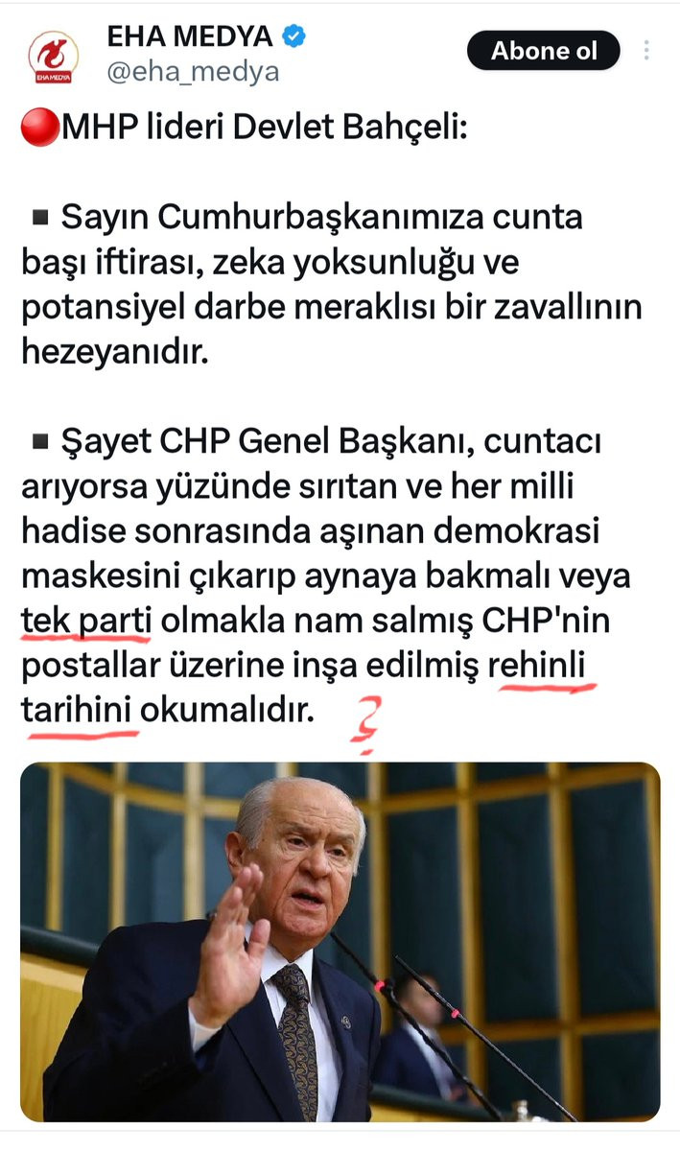
Task: Click the first black square bullet marker
Action: click(x=40, y=219)
